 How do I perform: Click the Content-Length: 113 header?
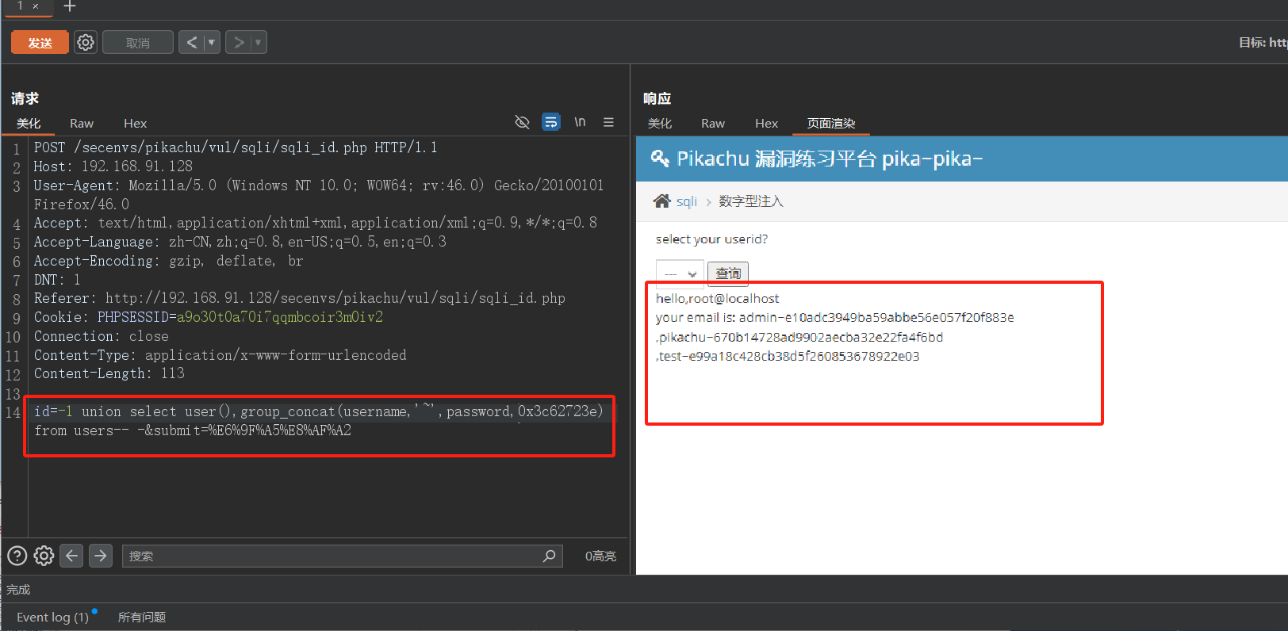(x=109, y=373)
